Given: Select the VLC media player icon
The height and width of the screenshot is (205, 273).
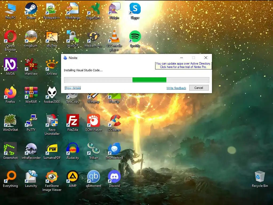Looking at the screenshot, I should (x=114, y=41).
